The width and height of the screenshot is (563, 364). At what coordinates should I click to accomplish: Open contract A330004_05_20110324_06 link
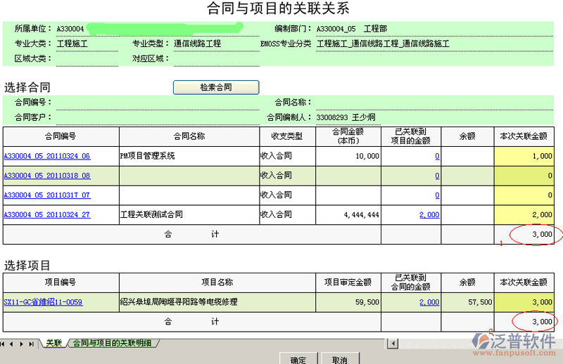47,156
